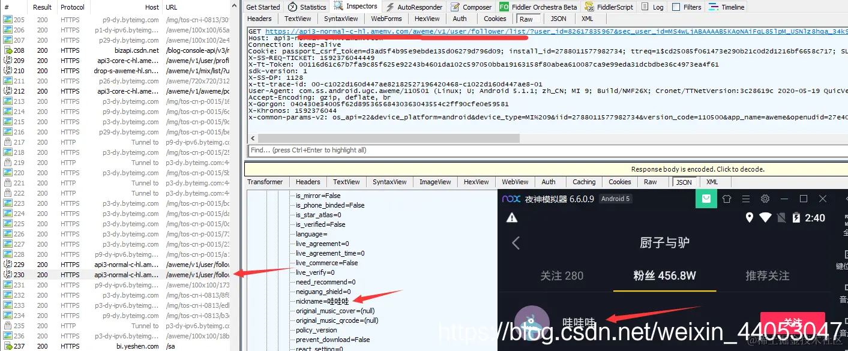Open the Composer tab

(x=471, y=7)
